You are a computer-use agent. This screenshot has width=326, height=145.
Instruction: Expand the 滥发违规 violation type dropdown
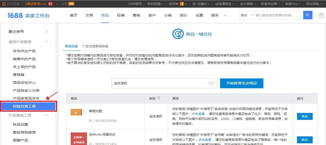(164, 83)
